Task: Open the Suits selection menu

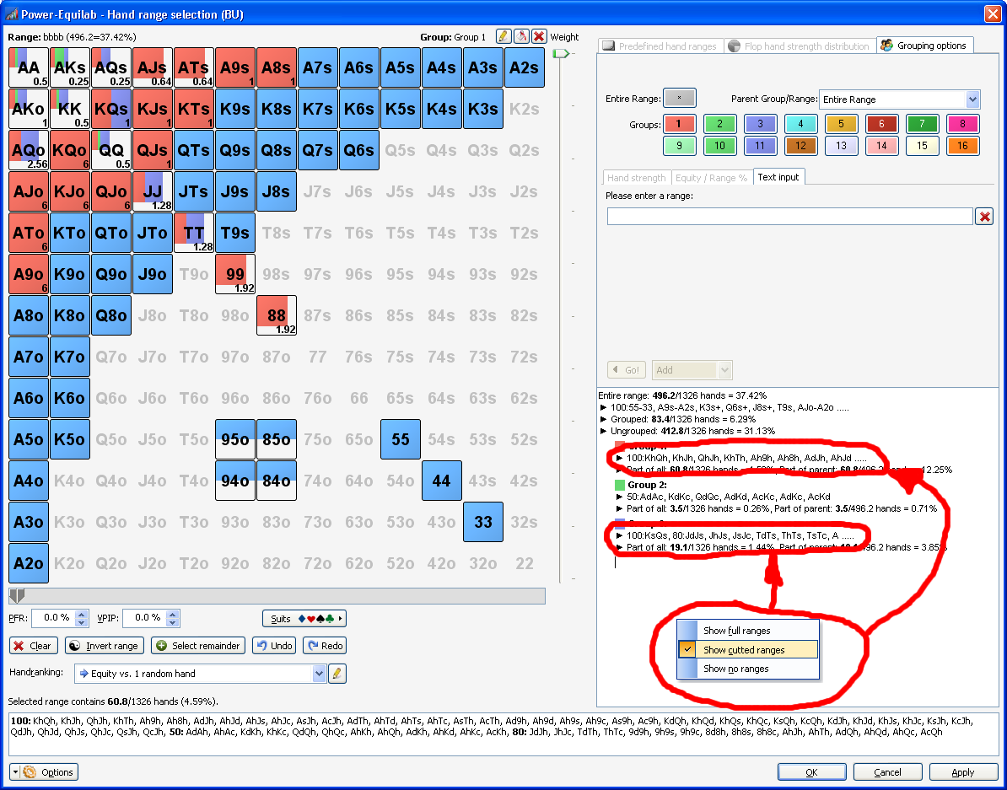Action: coord(304,619)
